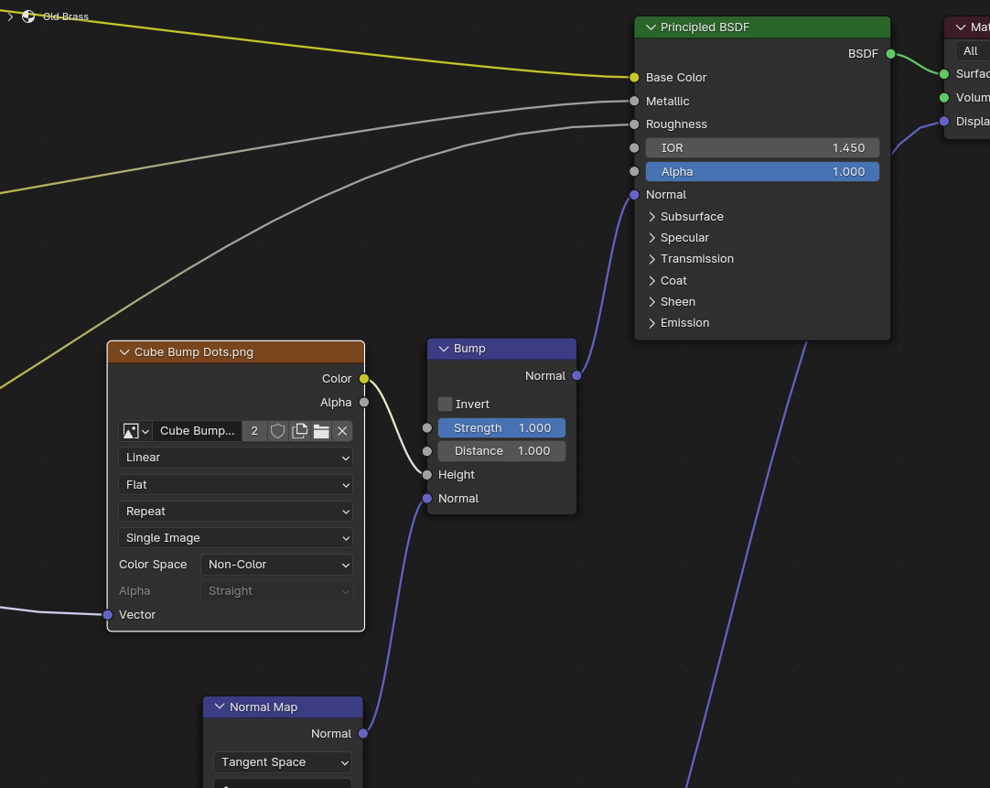990x788 pixels.
Task: Open the Tangent Space dropdown
Action: click(x=282, y=762)
